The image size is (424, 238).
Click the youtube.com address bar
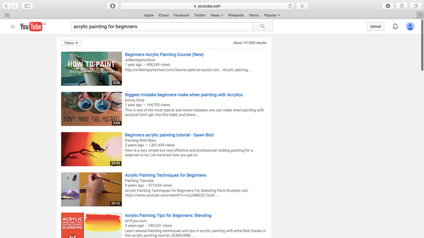(207, 6)
